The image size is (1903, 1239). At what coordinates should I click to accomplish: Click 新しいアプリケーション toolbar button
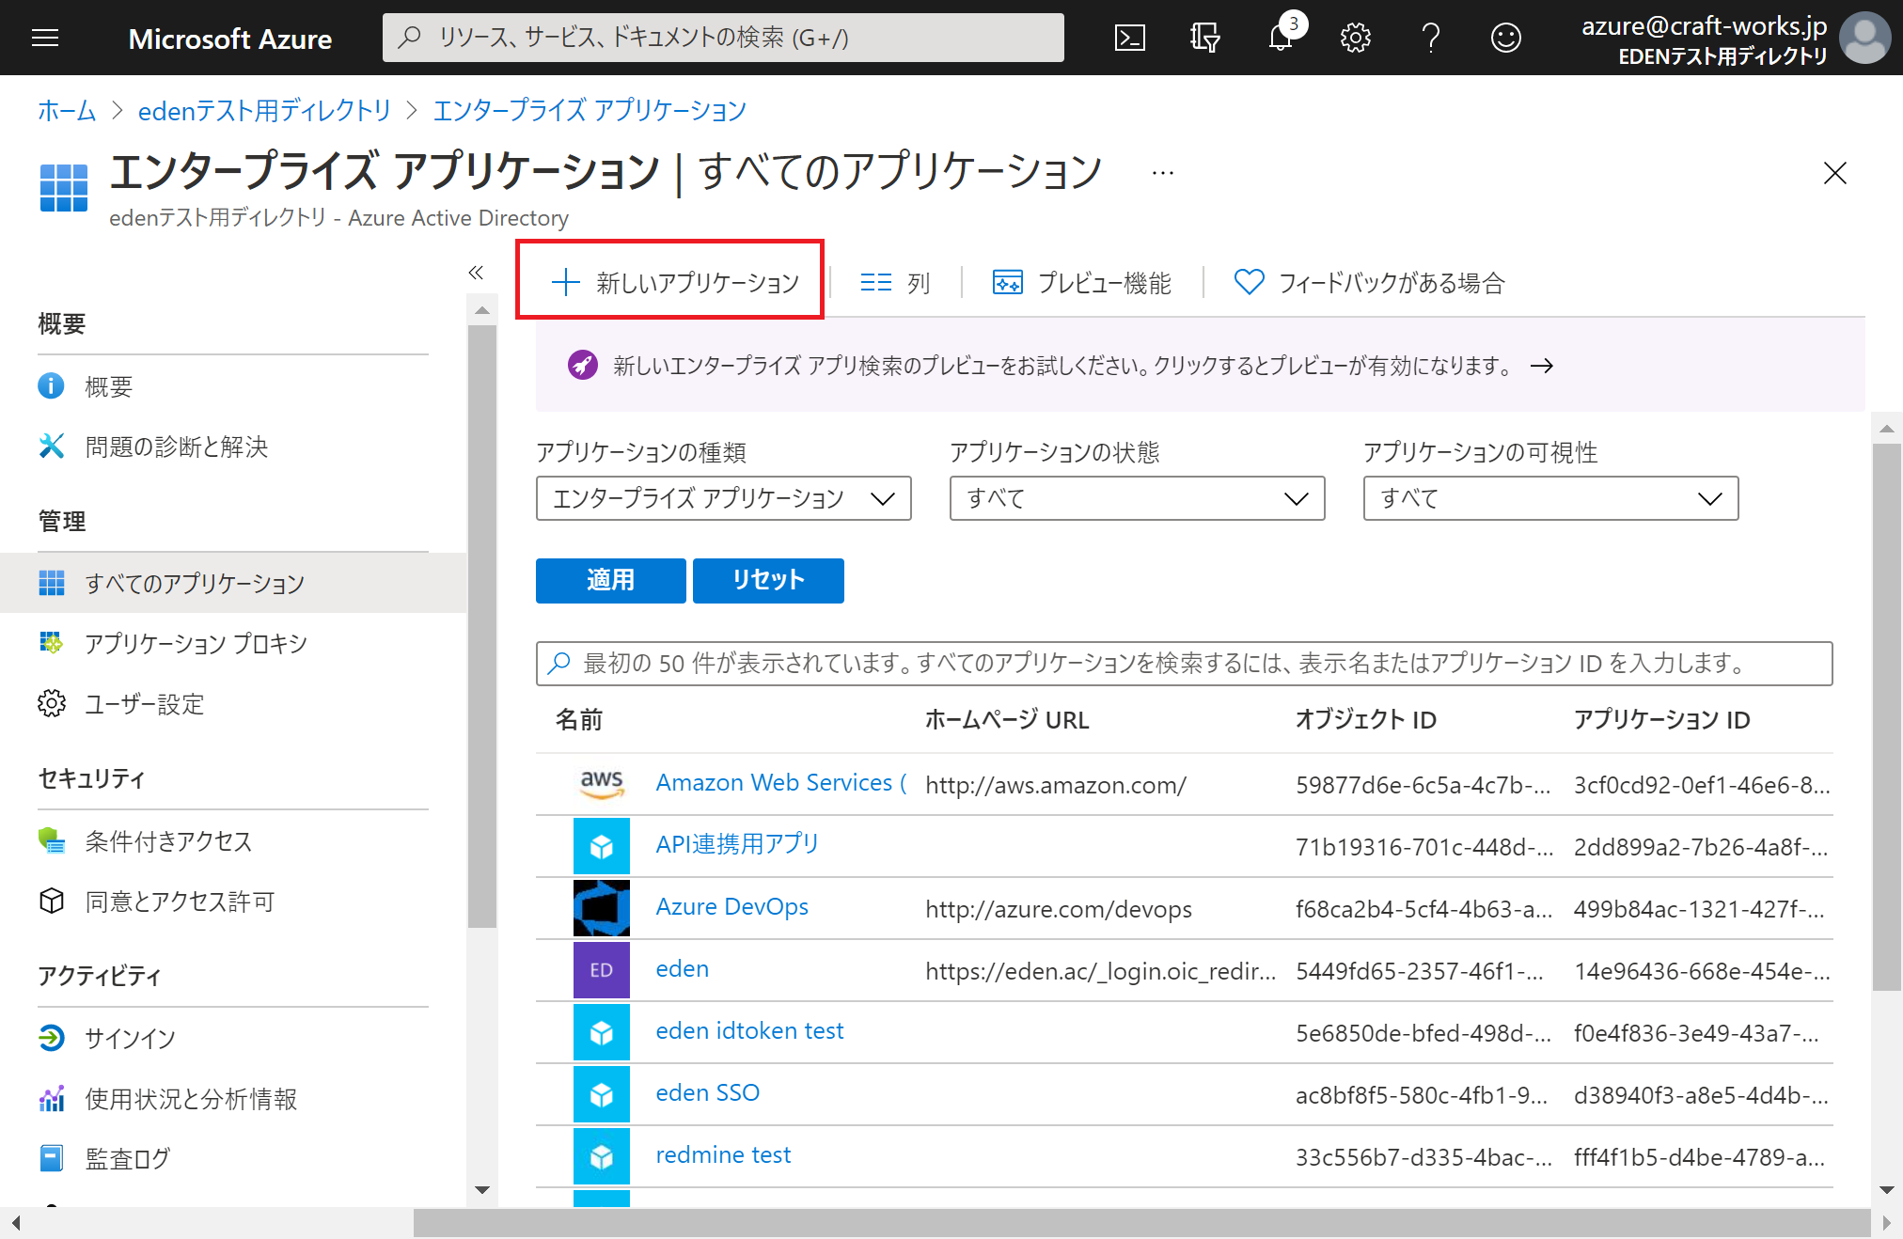pos(673,282)
